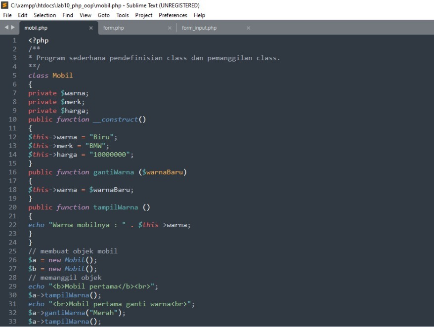Click the string "Warna mobilnya : "
This screenshot has height=327, width=434.
click(87, 225)
